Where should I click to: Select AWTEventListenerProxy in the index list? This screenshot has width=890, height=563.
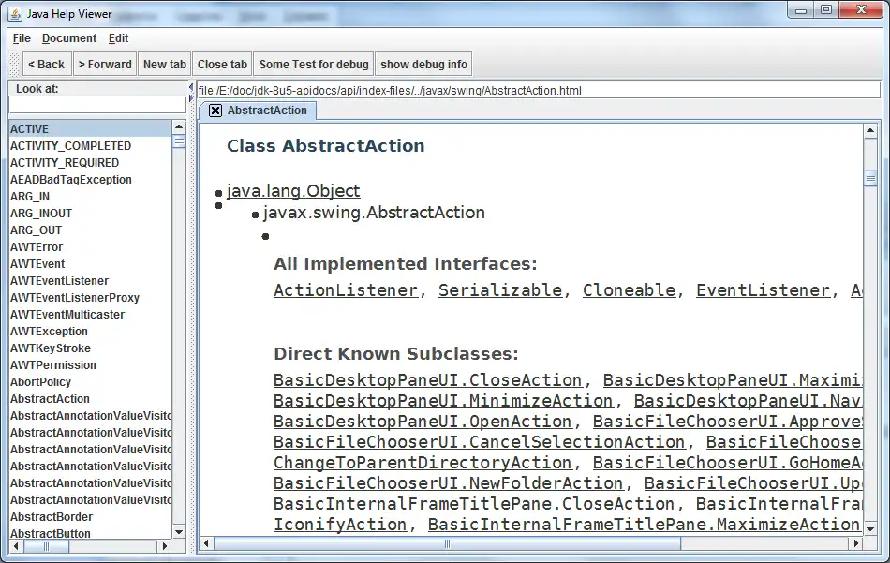[90, 298]
